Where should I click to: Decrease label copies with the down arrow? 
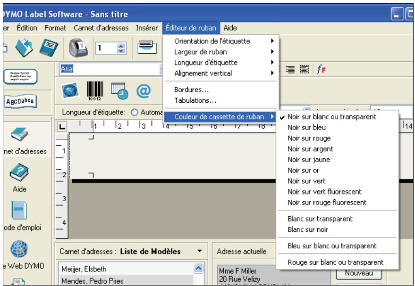[121, 51]
